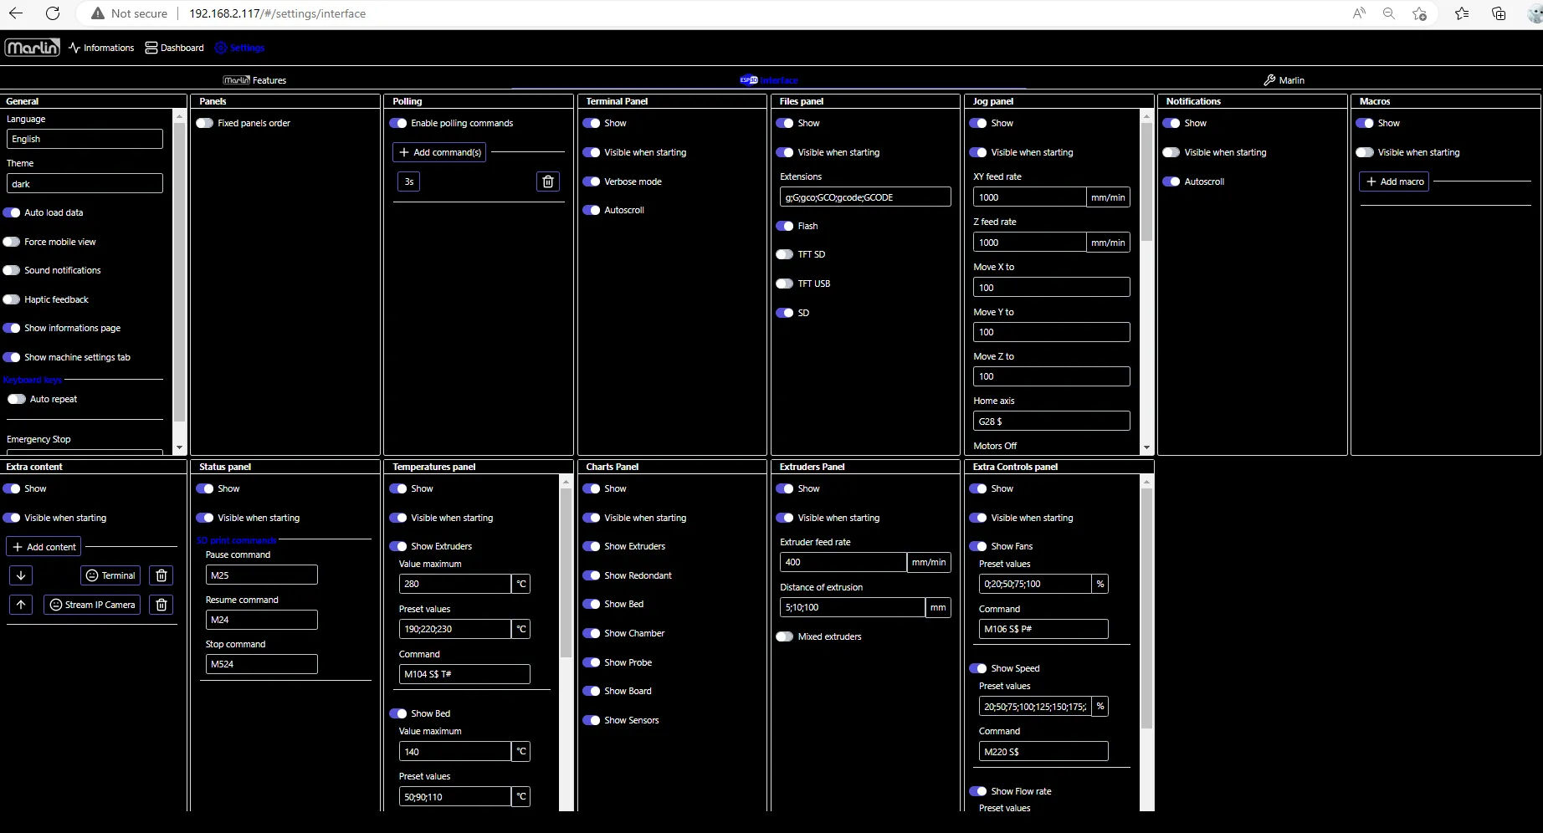This screenshot has height=833, width=1543.
Task: Enable TFT SD in Files panel
Action: click(785, 254)
